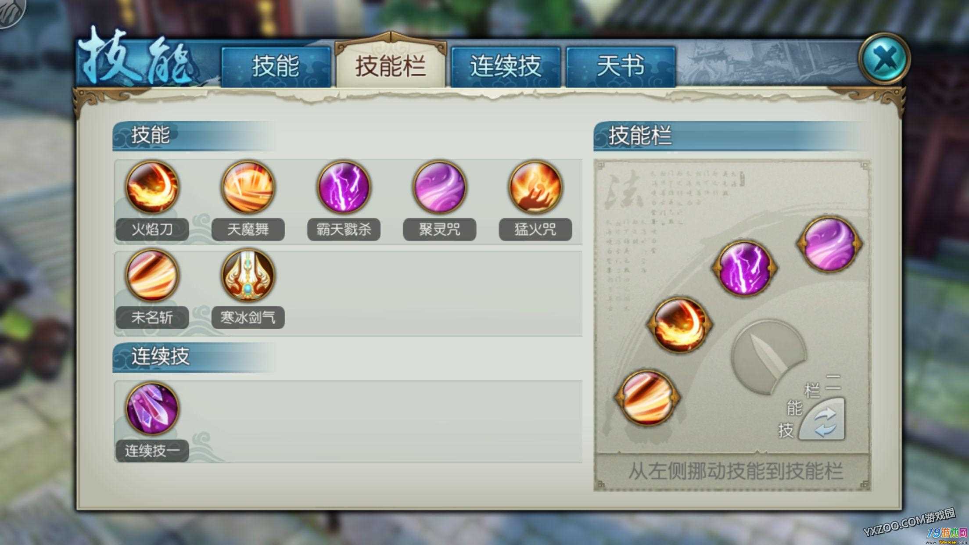Select the slash slot in skill bar
This screenshot has width=969, height=545.
click(x=647, y=398)
